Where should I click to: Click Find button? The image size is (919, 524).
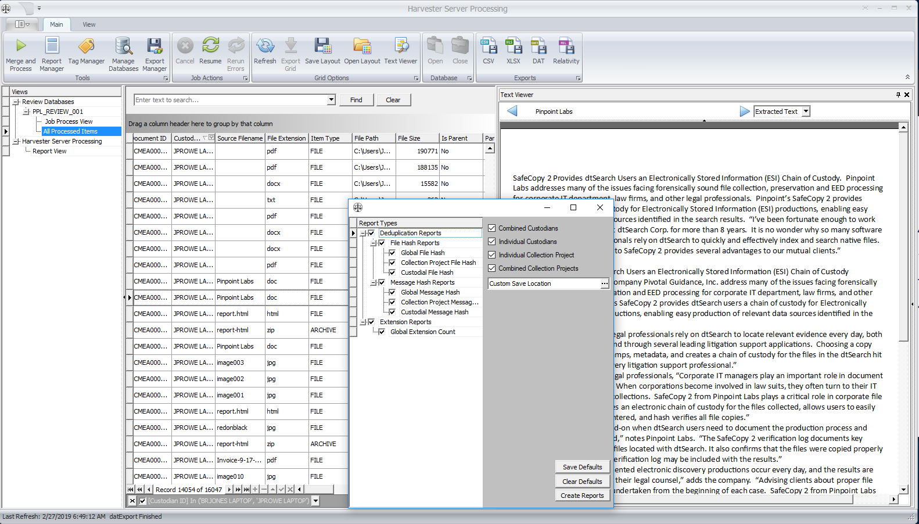pyautogui.click(x=356, y=100)
